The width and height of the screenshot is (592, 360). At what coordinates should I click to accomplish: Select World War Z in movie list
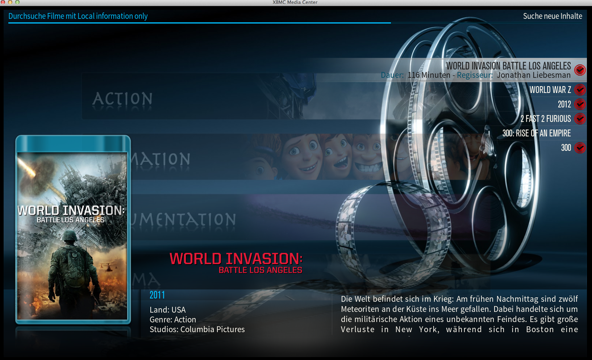[x=550, y=90]
